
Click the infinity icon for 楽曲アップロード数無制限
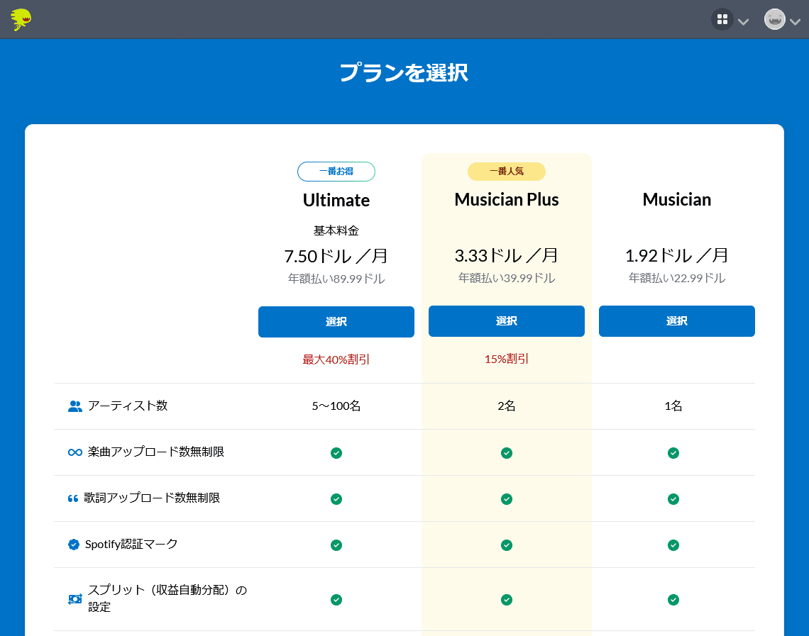[x=74, y=452]
